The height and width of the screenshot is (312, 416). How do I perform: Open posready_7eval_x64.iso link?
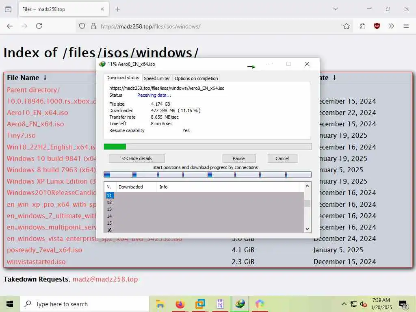(x=44, y=250)
